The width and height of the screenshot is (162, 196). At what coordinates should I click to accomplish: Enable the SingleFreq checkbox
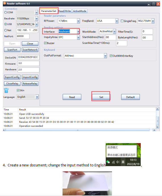click(122, 21)
